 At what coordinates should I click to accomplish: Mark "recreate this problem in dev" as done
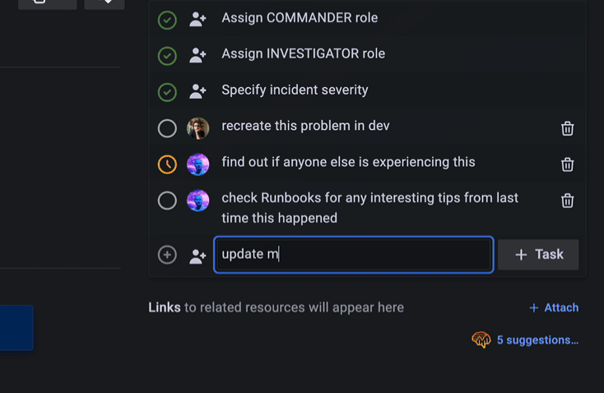pyautogui.click(x=167, y=128)
